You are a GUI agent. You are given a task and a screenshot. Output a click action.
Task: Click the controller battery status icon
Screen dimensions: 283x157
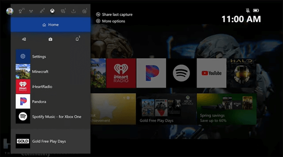coord(256,10)
